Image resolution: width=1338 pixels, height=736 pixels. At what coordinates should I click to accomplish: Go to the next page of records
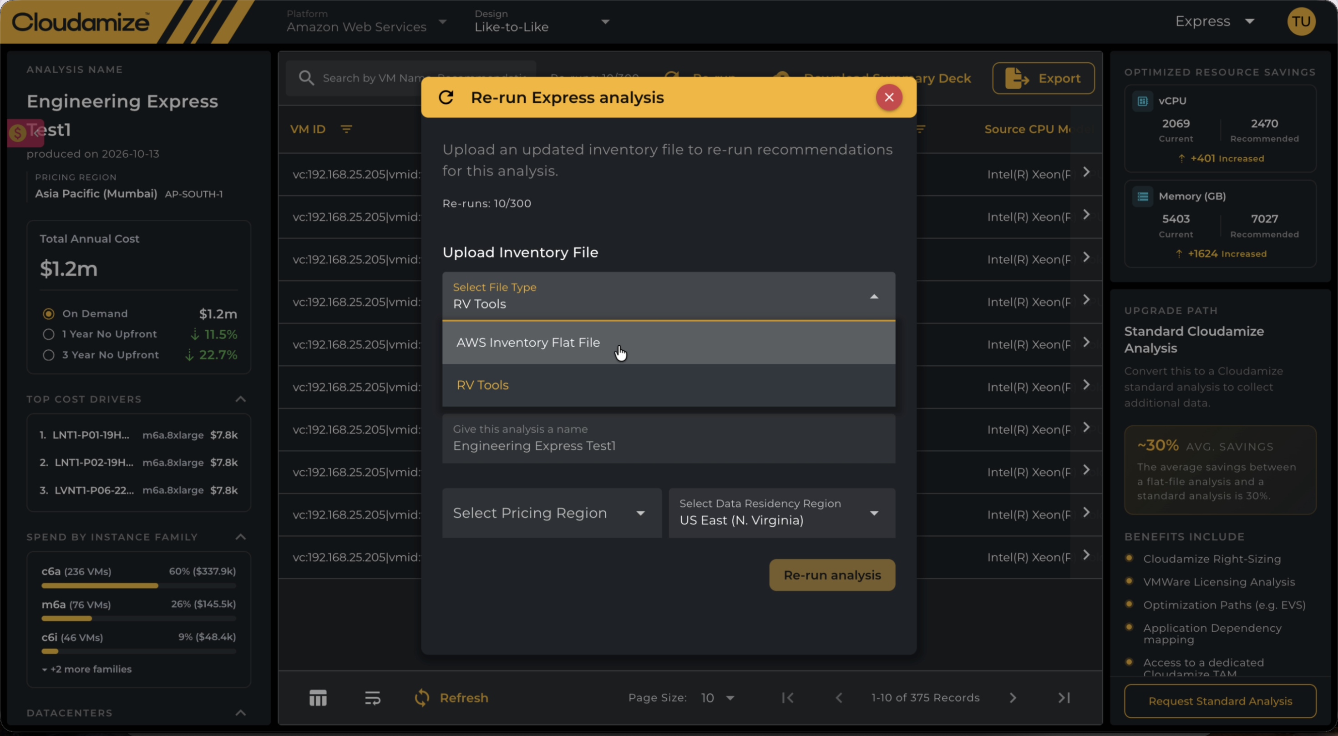[1013, 698]
